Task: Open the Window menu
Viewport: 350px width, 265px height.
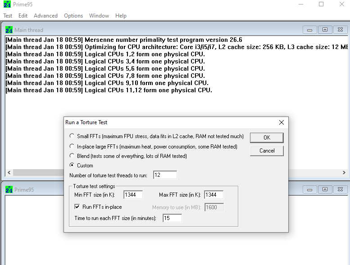Action: point(99,16)
